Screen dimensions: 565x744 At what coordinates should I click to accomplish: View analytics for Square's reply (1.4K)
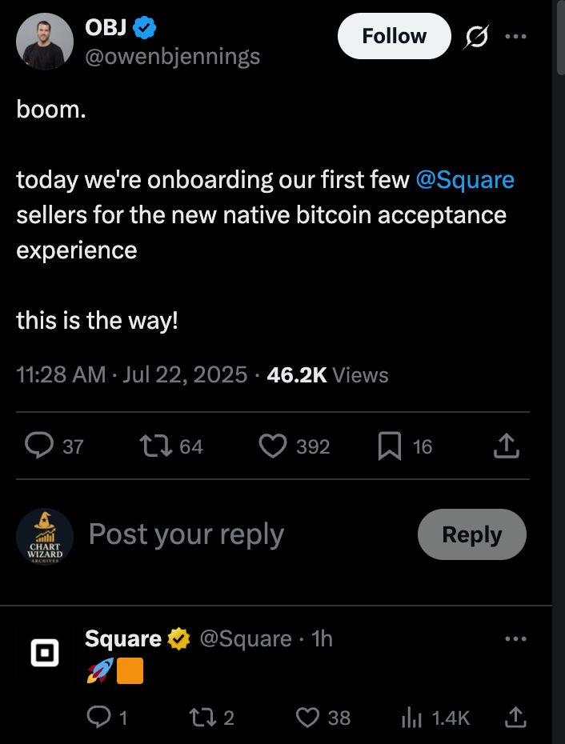pyautogui.click(x=411, y=718)
